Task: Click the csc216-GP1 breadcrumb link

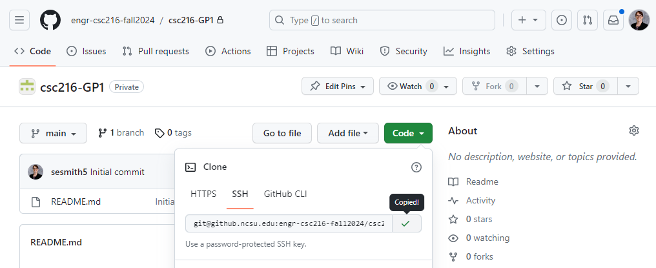Action: (x=191, y=20)
